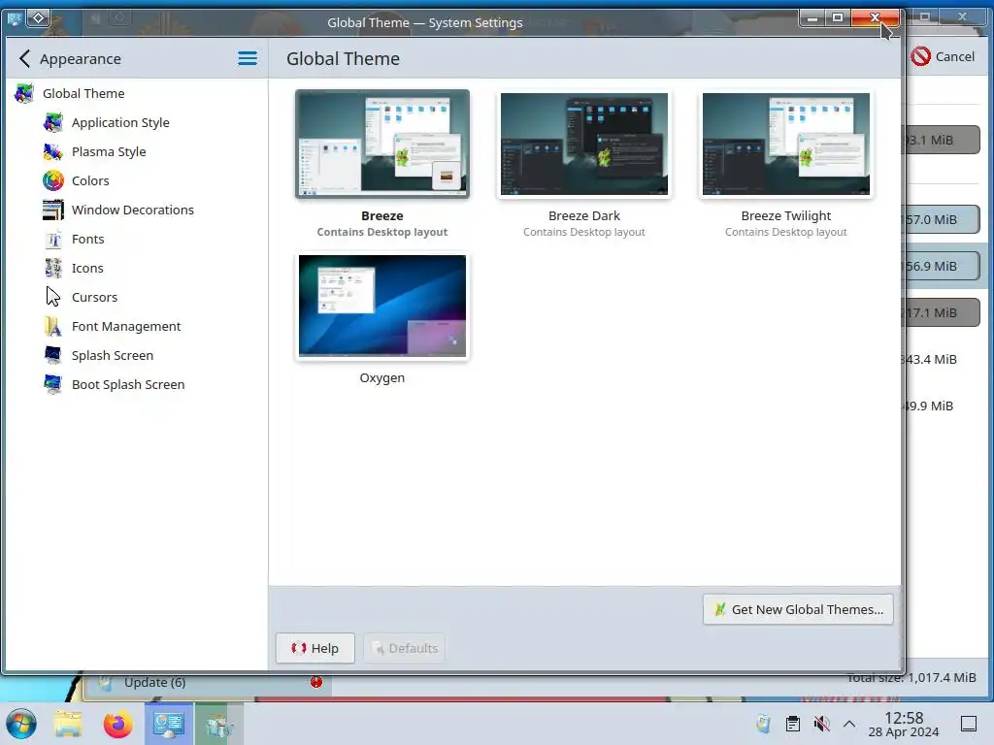Minimize the System Settings window
Image resolution: width=994 pixels, height=745 pixels.
point(812,17)
